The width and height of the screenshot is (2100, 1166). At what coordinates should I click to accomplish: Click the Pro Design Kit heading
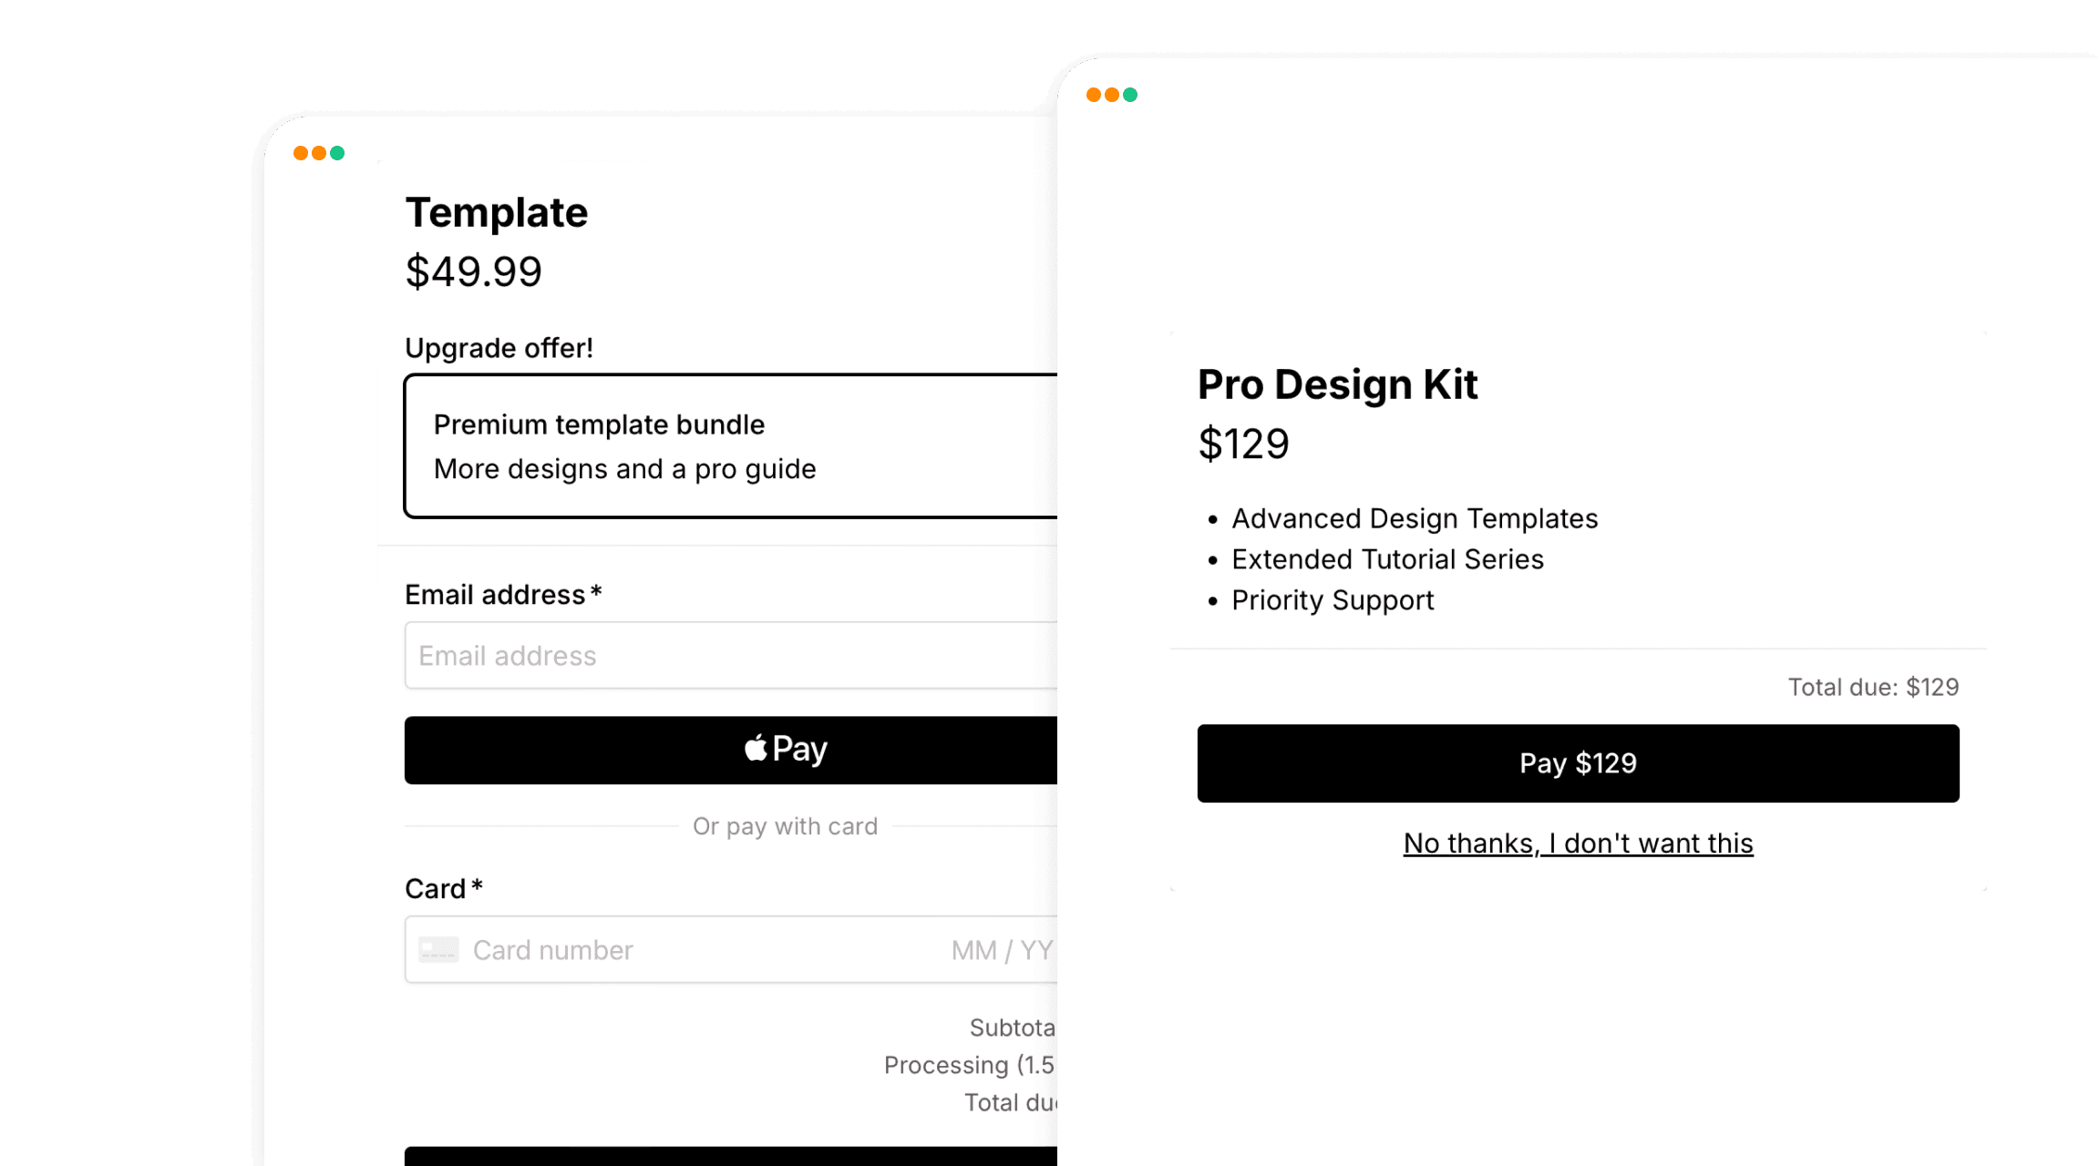coord(1337,384)
